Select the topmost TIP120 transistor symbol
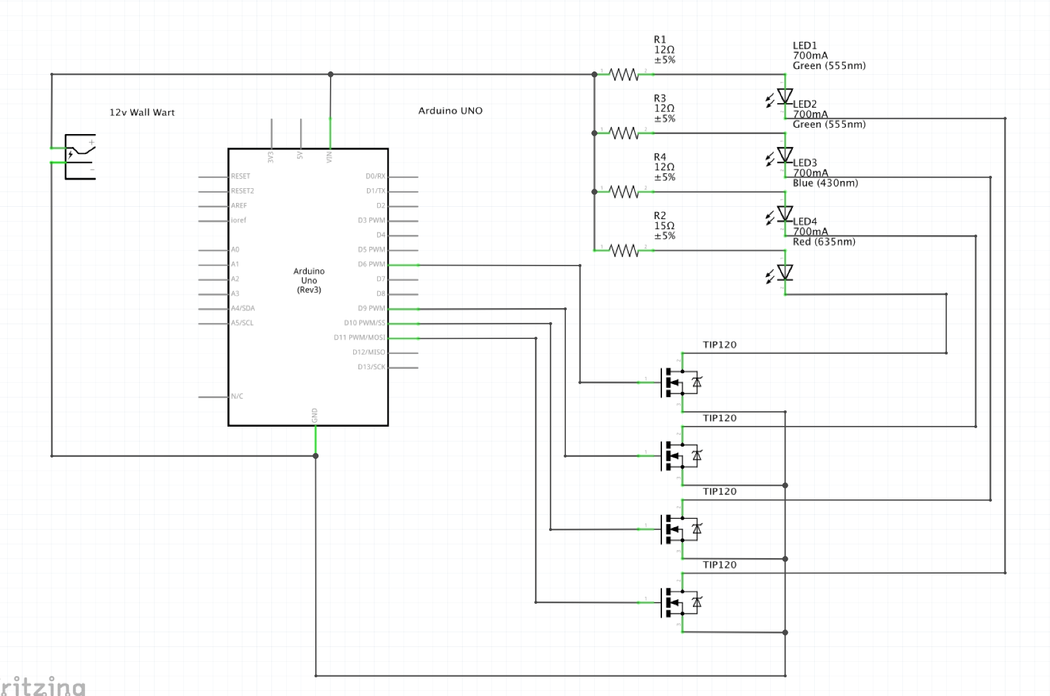 click(681, 382)
